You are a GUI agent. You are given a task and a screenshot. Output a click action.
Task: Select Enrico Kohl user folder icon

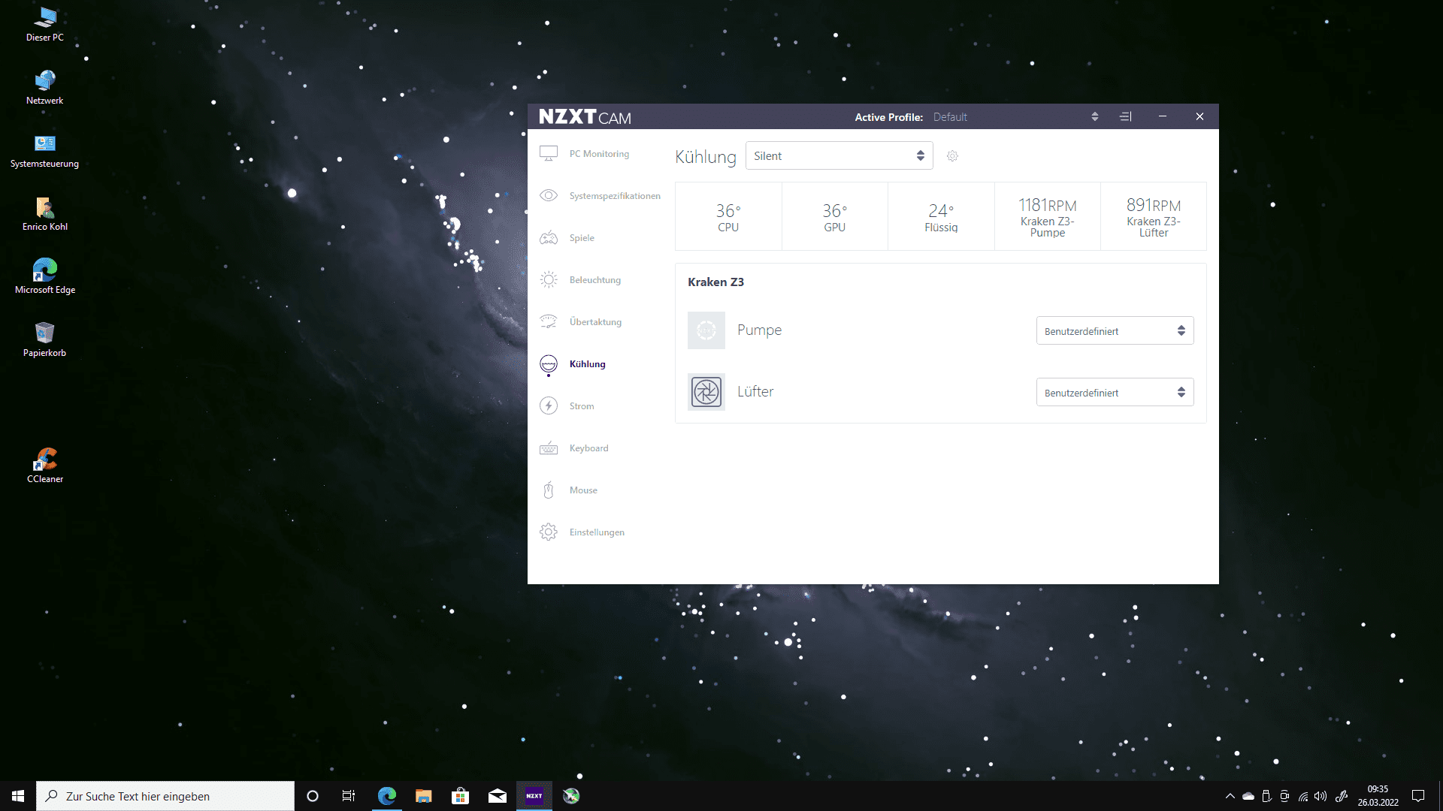click(x=45, y=213)
